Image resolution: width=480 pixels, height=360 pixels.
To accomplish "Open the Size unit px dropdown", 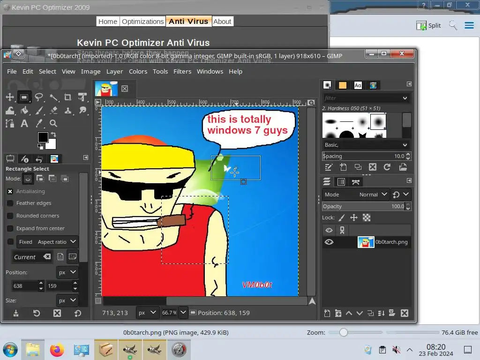I will point(67,300).
